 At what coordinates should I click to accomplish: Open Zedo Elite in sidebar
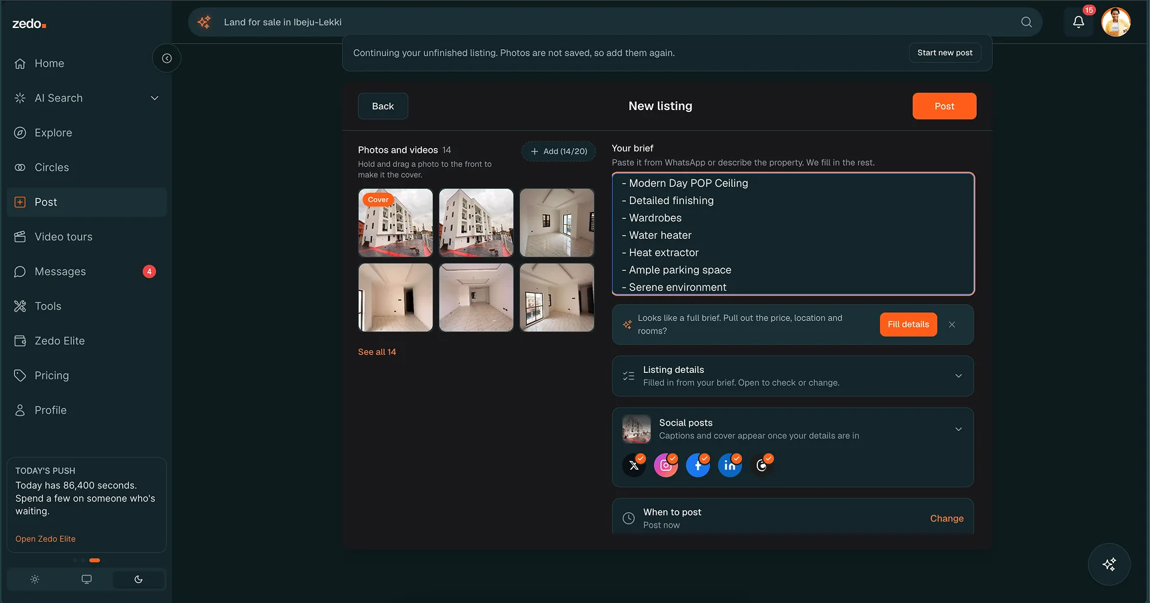[87, 341]
